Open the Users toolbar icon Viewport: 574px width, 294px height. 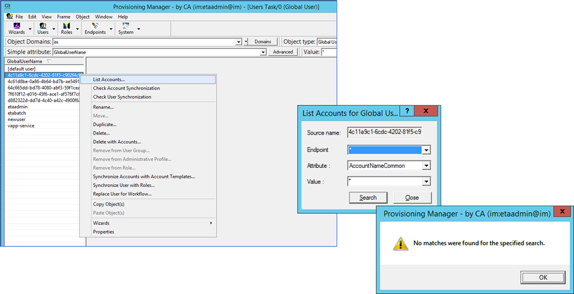[43, 28]
